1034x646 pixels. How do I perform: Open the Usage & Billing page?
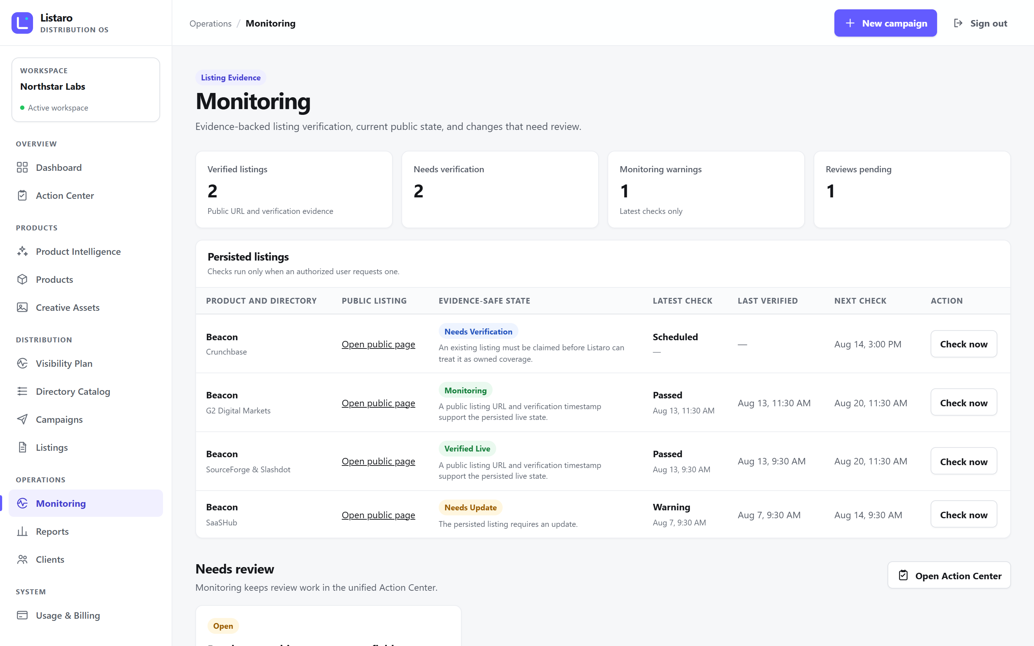[x=85, y=615]
